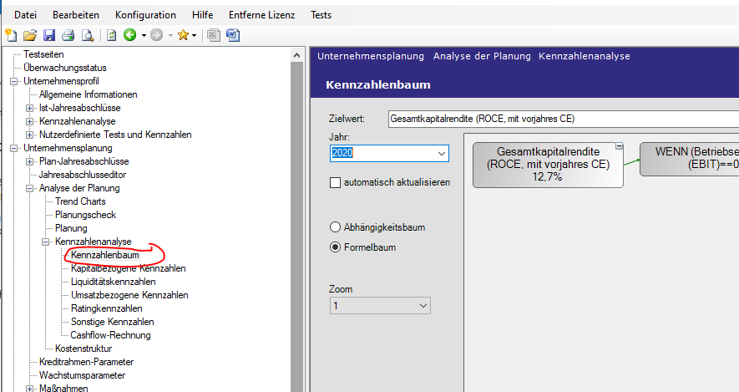Select Überwachungsstatus in the tree

65,68
